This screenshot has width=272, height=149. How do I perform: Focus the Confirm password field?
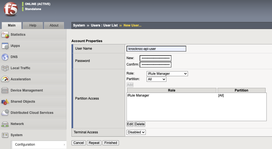[156, 65]
